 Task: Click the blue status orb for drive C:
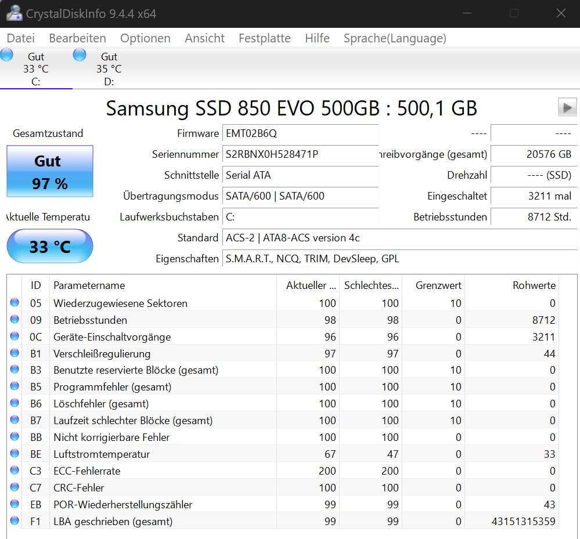(x=6, y=55)
